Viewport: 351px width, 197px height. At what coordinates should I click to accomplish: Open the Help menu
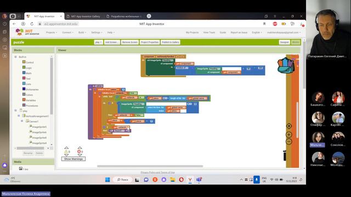pos(111,32)
